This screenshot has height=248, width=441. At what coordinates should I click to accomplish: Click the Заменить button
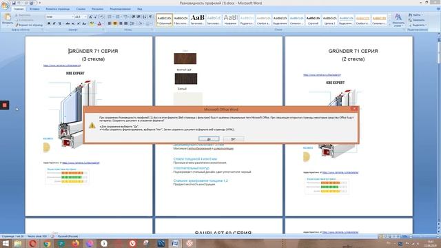click(417, 20)
